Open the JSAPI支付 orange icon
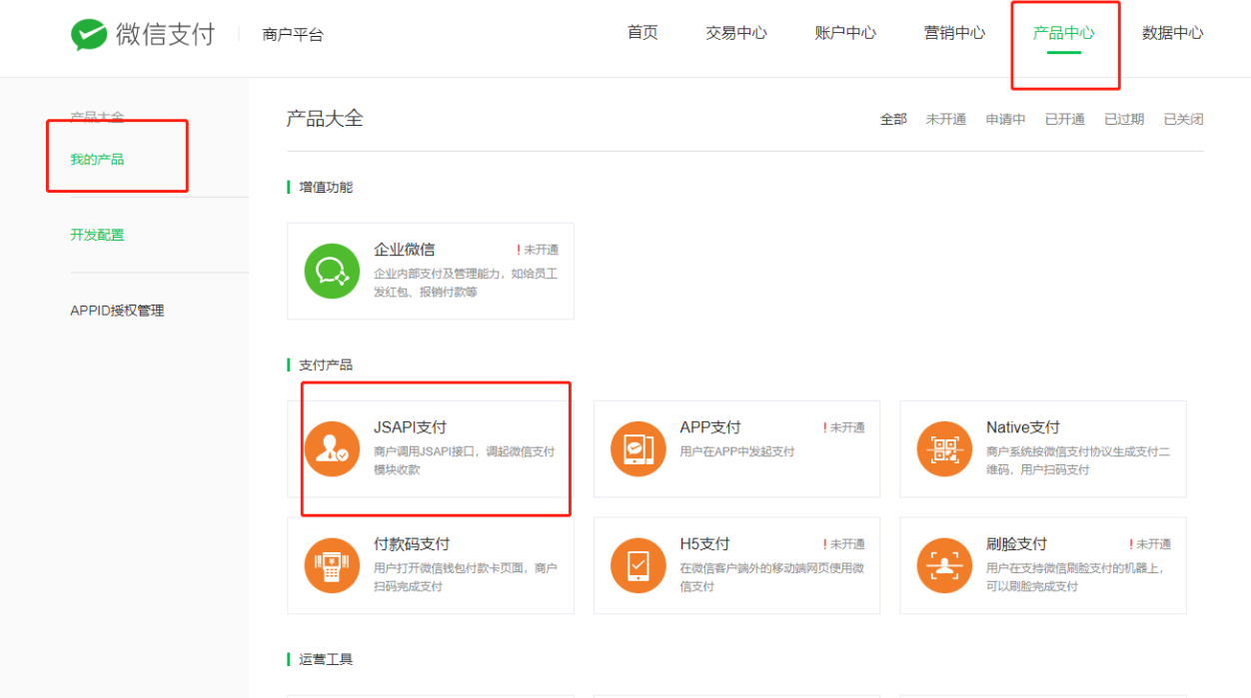Image resolution: width=1251 pixels, height=698 pixels. (x=332, y=449)
